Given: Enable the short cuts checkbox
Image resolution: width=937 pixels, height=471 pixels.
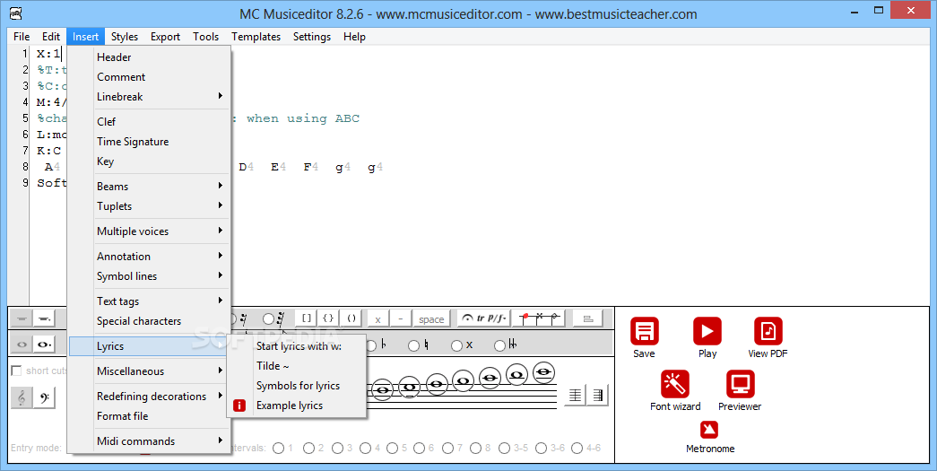Looking at the screenshot, I should tap(17, 371).
